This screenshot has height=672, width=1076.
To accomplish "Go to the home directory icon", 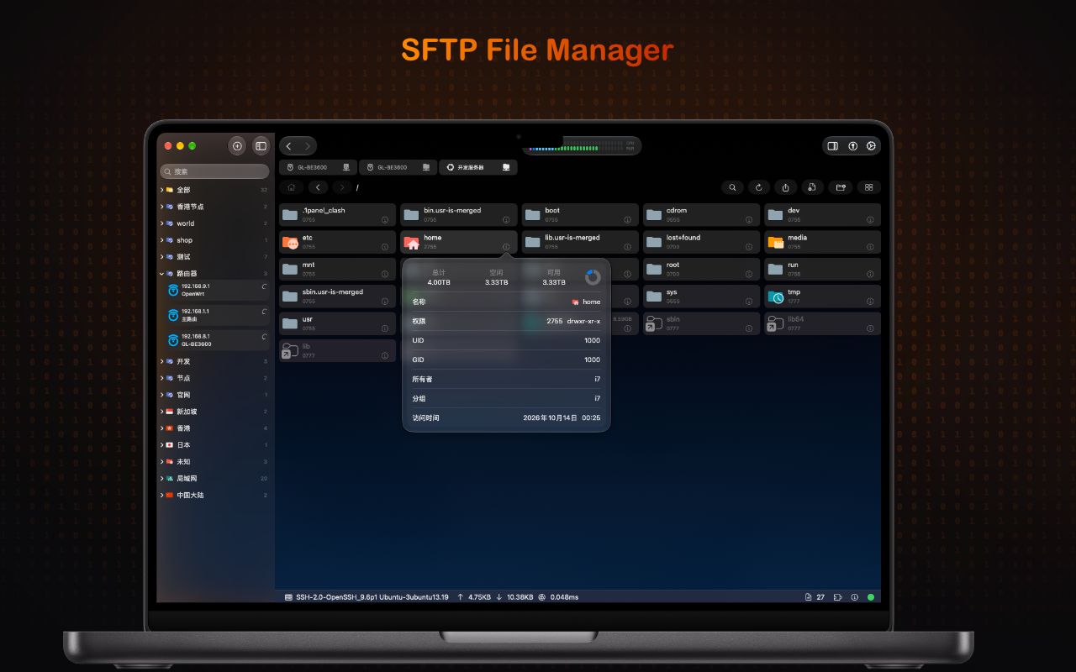I will [x=291, y=187].
